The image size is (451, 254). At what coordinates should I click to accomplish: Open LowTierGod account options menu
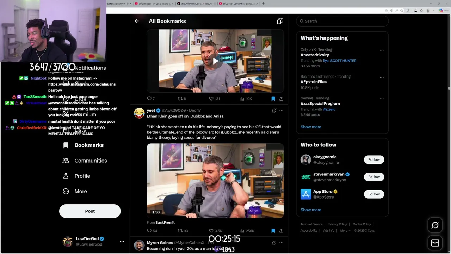point(122,242)
